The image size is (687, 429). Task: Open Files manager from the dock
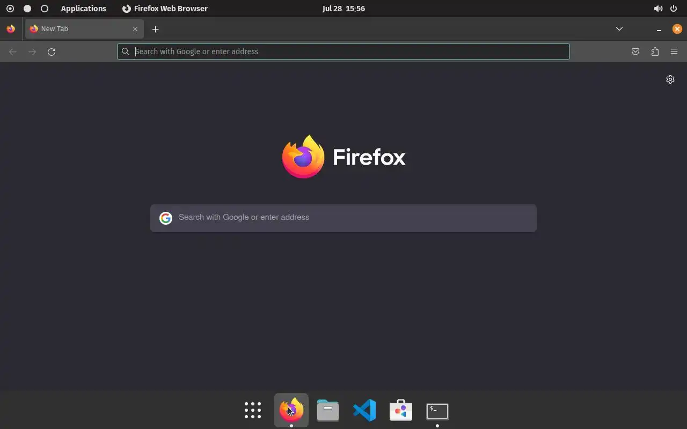pos(328,410)
